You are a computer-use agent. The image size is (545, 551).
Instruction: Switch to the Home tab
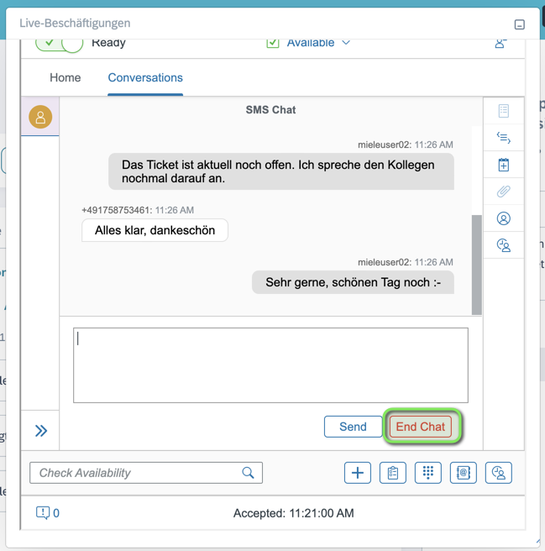66,77
